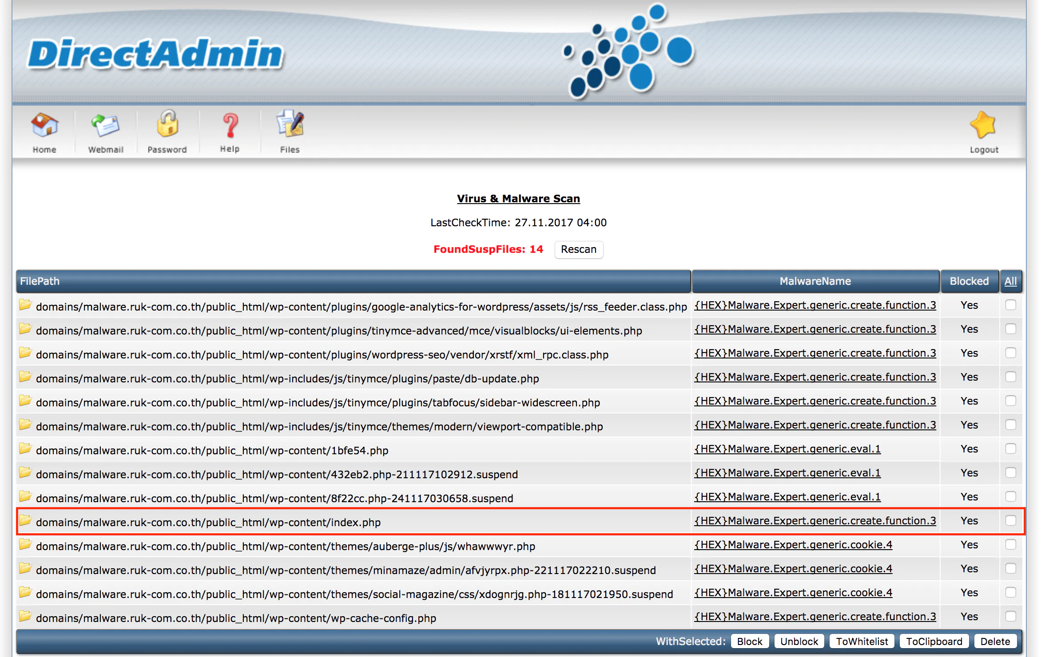Check the box for 432eb2.php suspend row
1041x657 pixels.
(1011, 473)
